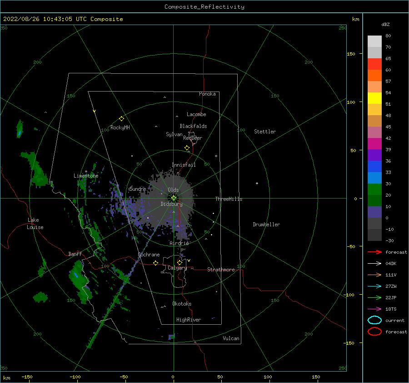Click the Stettler town label
This screenshot has width=409, height=383.
[265, 132]
